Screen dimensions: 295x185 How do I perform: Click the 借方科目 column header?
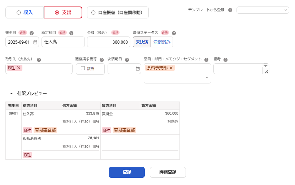click(x=41, y=106)
